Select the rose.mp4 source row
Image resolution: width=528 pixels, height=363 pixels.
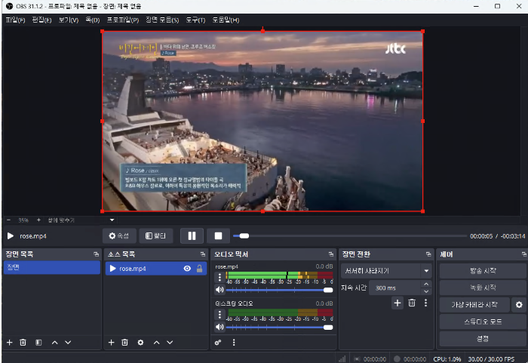(x=156, y=269)
